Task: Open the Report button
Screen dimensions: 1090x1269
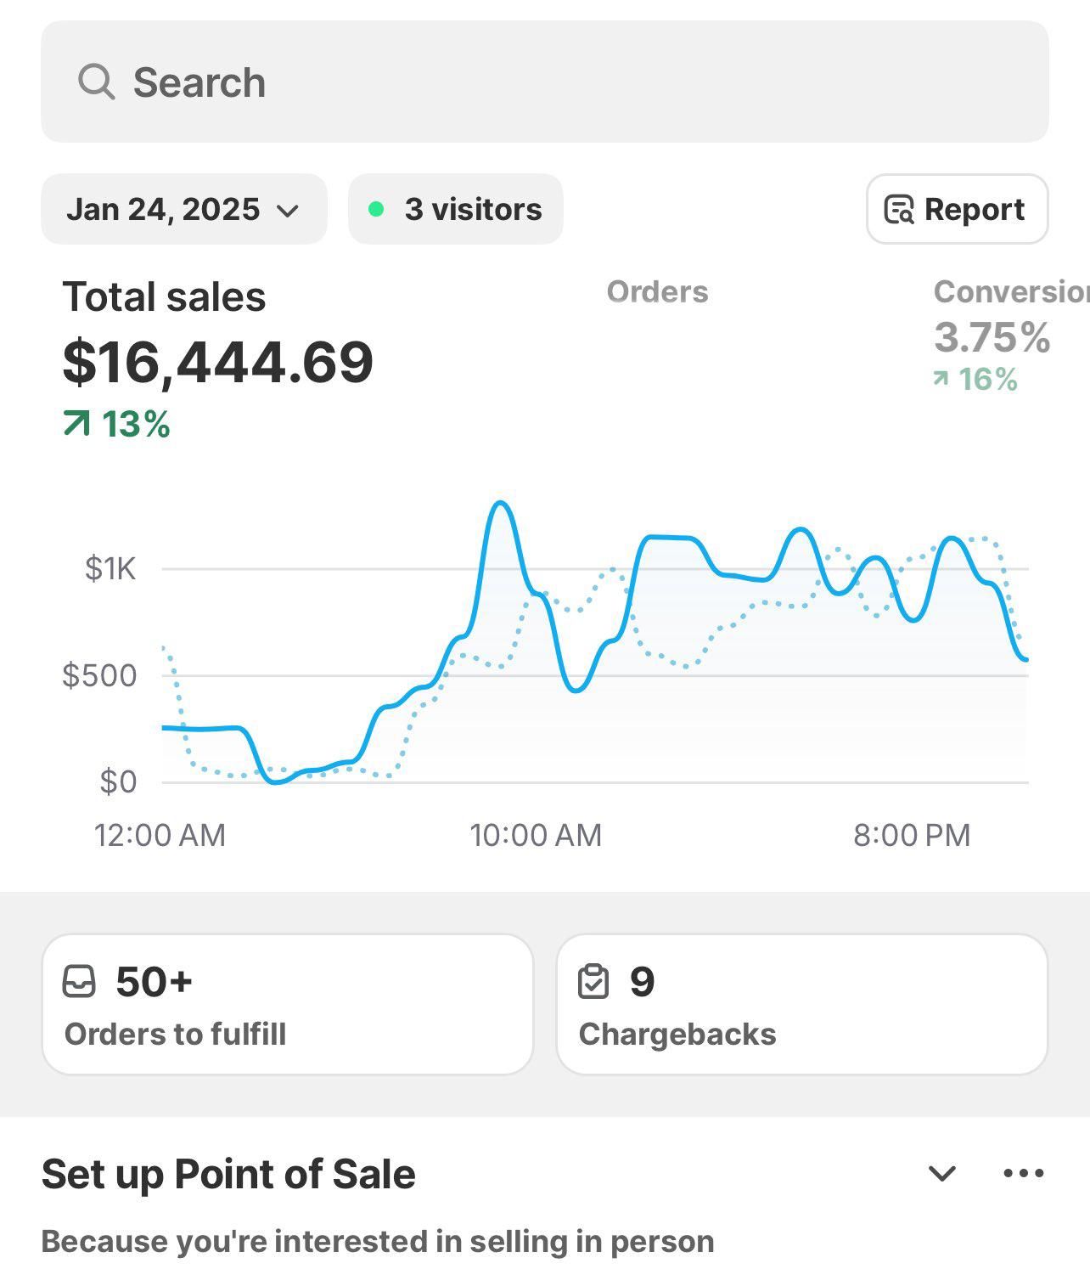Action: point(957,209)
